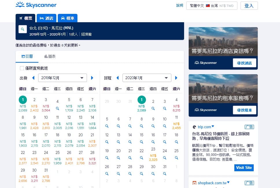Choose departure December 28 NT$3,321
This screenshot has height=188, width=280.
(92, 158)
